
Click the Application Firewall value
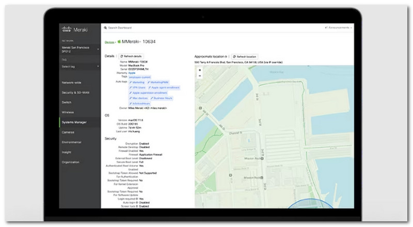151,155
